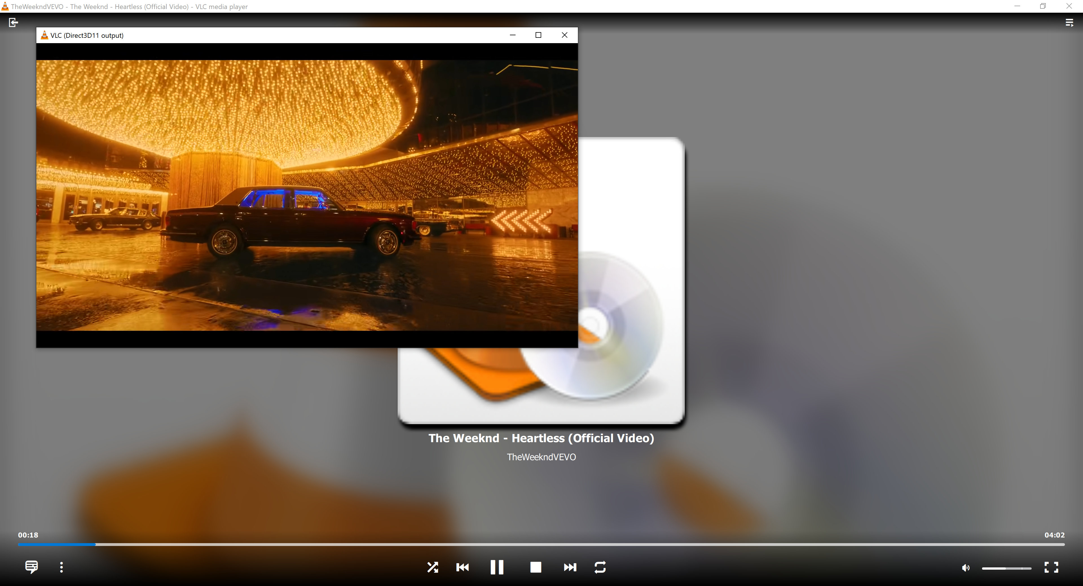Open the advanced controls three-dot menu

tap(61, 567)
